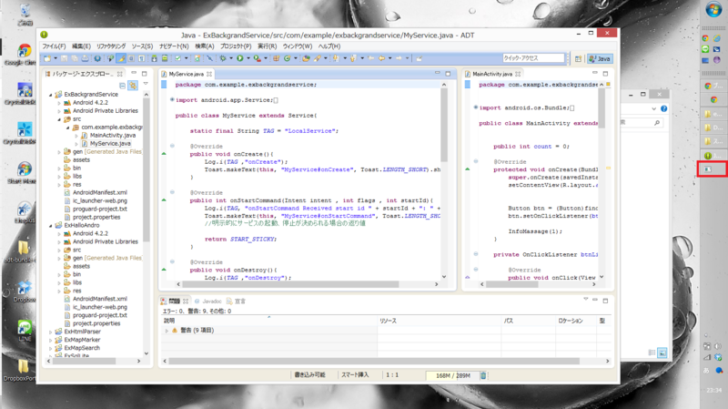The width and height of the screenshot is (728, 409).
Task: Toggle the toolbar button right of Mark Occurrences
Action: pyautogui.click(x=131, y=58)
